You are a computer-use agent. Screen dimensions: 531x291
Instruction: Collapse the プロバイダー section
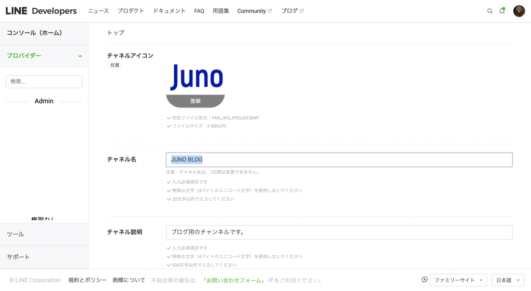[x=44, y=56]
